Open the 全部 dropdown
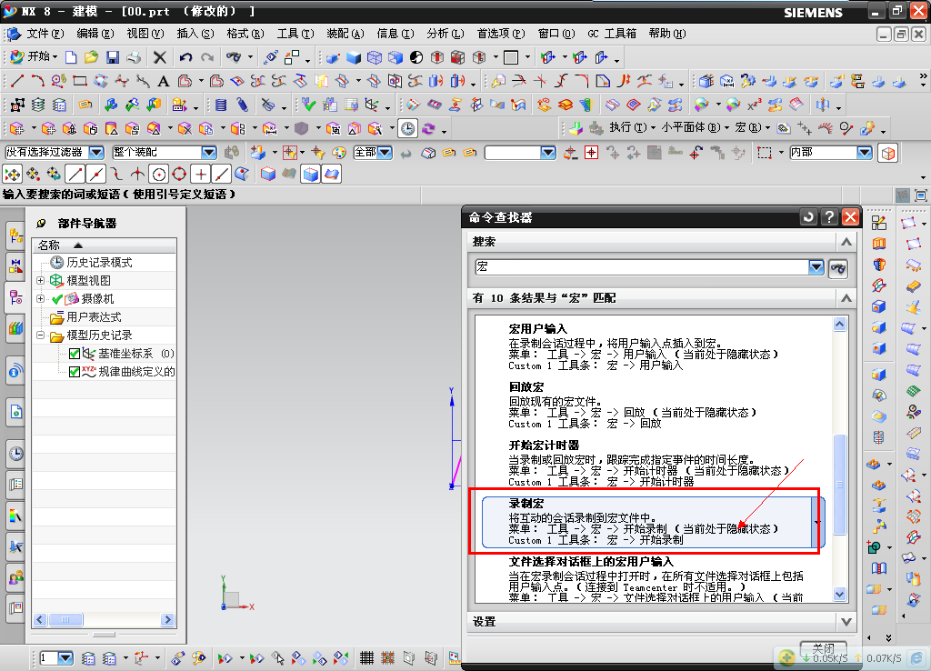Viewport: 931px width, 671px height. [385, 152]
